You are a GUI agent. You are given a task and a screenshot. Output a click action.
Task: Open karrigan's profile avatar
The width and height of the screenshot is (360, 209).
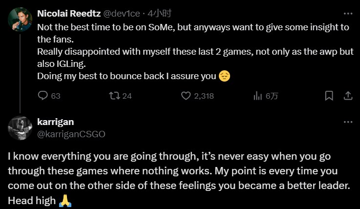[20, 128]
